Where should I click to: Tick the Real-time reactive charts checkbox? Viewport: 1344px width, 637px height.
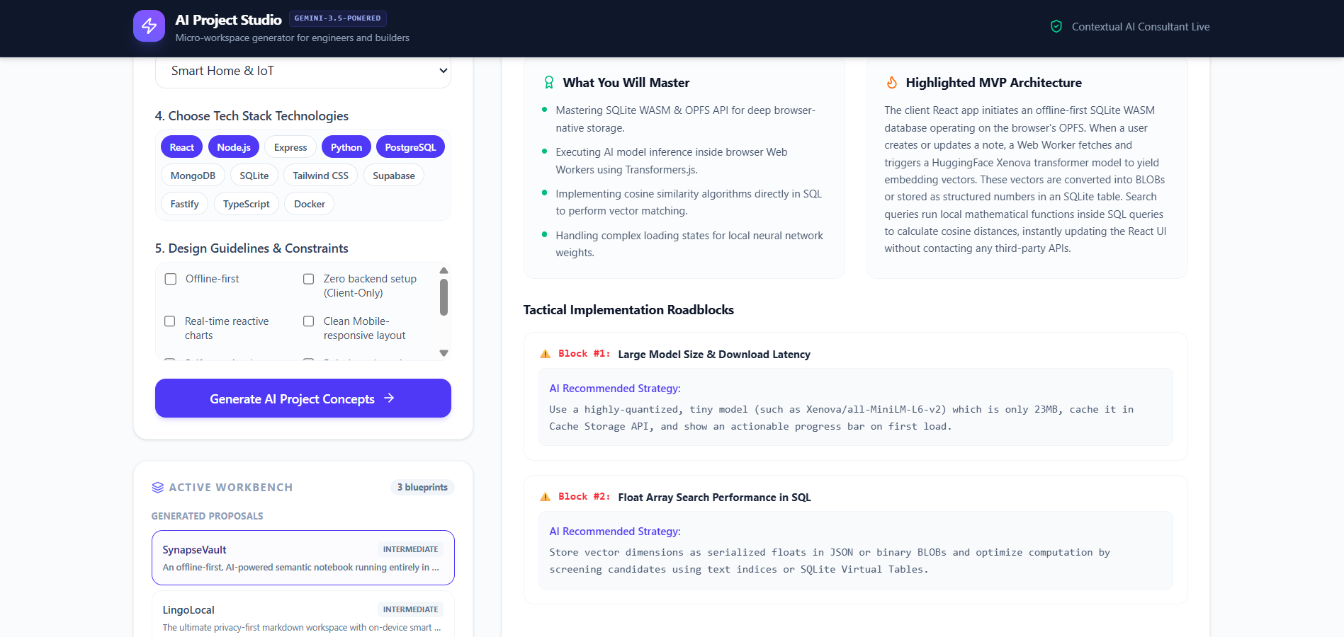(x=170, y=321)
